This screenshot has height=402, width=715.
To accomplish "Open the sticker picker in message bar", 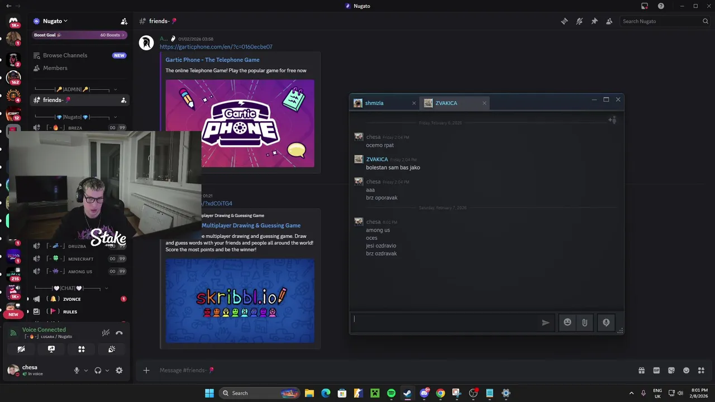I will coord(671,370).
